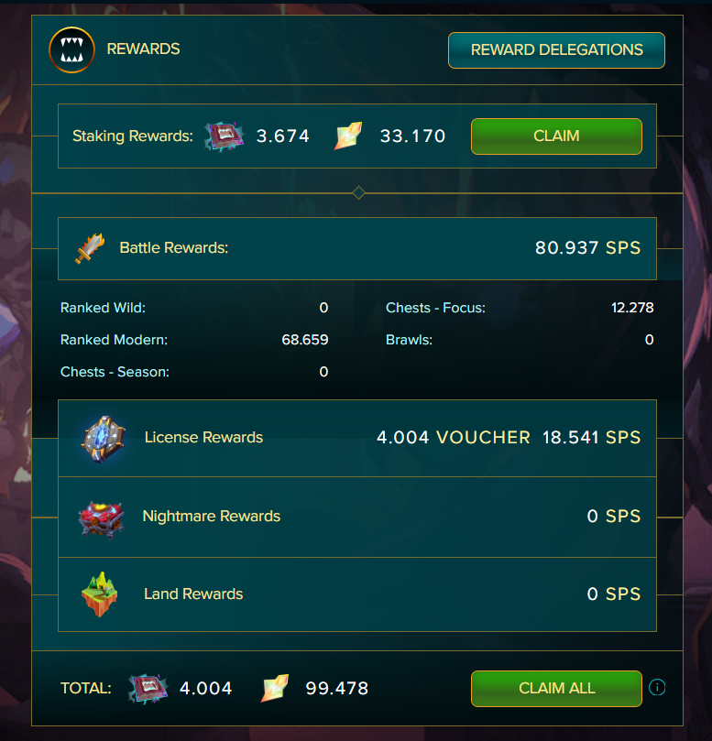The height and width of the screenshot is (741, 712).
Task: Click the SPS crystal icon in Total row
Action: pos(275,688)
